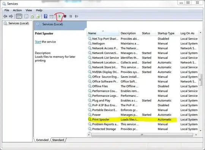Screen dimensions: 205x150
Task: Sort by the Name column header
Action: [x=103, y=33]
